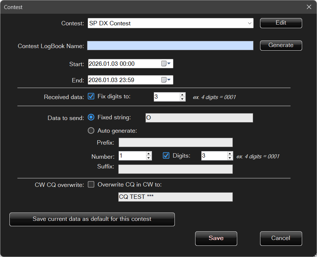
Task: Enable Overwrite CQ in CW option
Action: [x=91, y=184]
